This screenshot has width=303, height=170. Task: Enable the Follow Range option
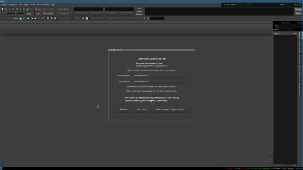coord(64,9)
